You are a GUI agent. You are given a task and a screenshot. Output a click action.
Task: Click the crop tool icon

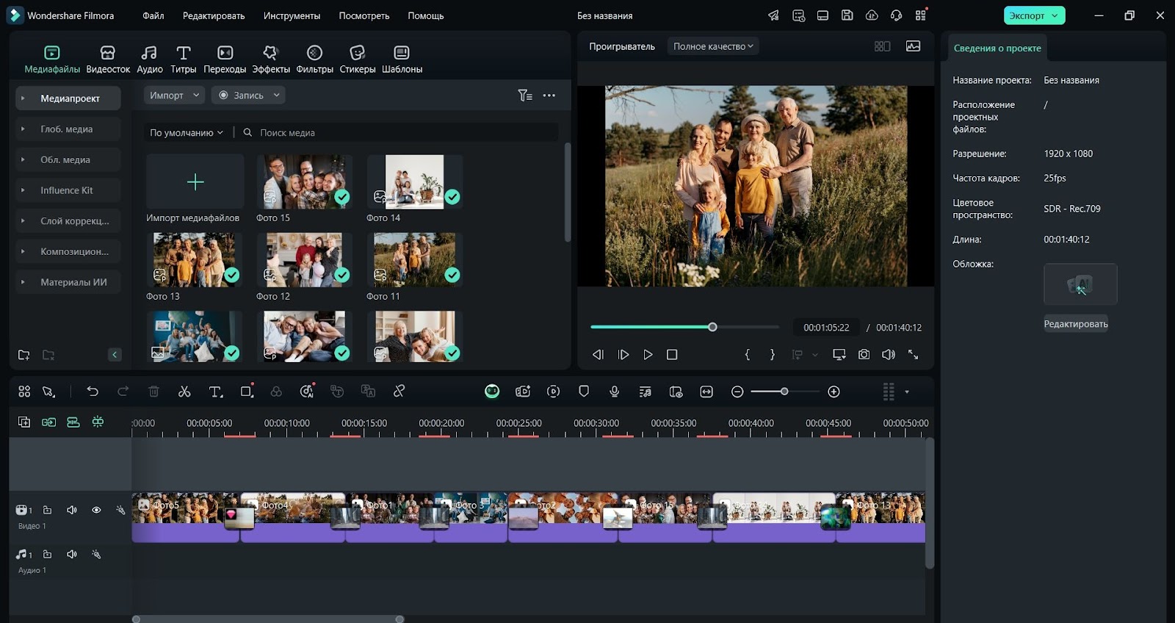pyautogui.click(x=247, y=392)
